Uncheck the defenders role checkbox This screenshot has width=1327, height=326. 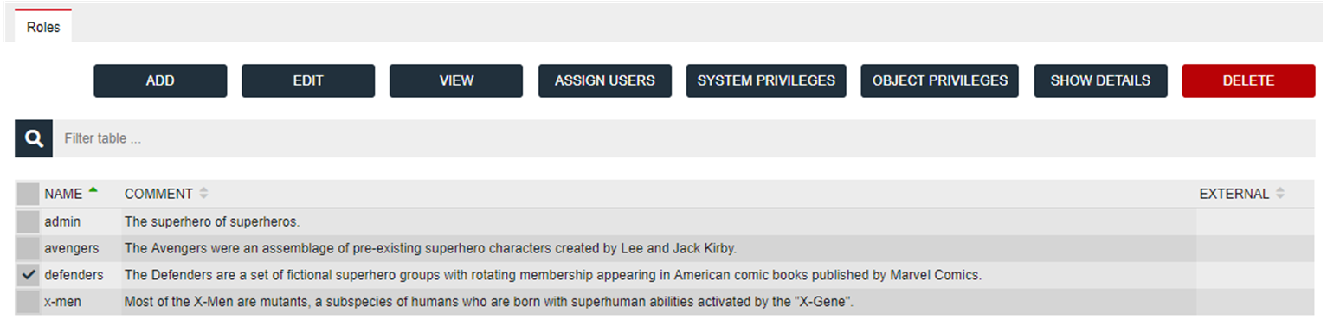(x=28, y=275)
